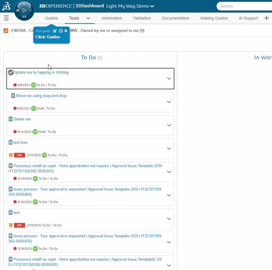The height and width of the screenshot is (270, 272).
Task: Click red status dot on 3/29/2025 task
Action: [x=15, y=249]
